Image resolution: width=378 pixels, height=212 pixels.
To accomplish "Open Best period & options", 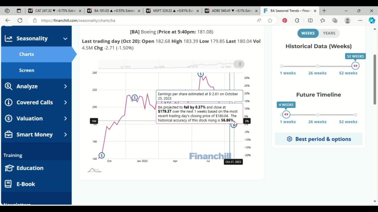I will (x=319, y=139).
